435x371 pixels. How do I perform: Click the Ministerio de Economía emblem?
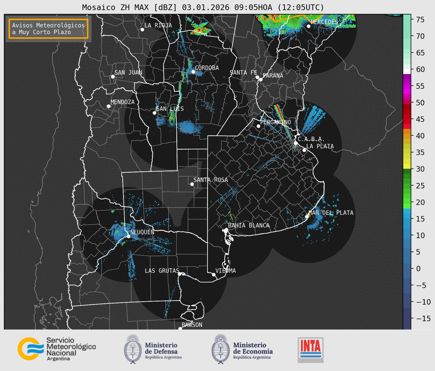click(220, 349)
